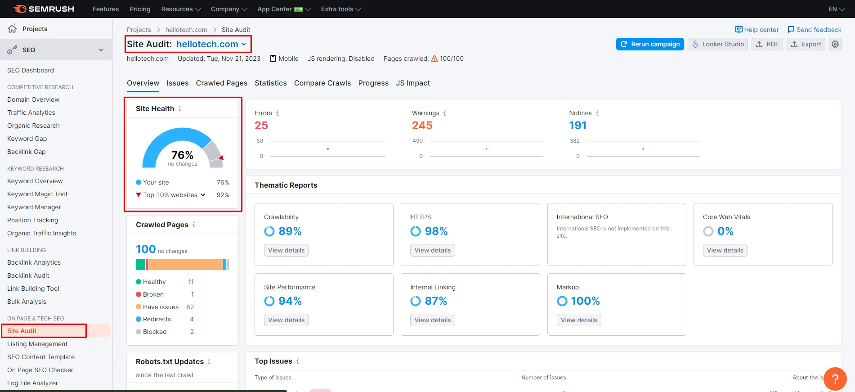This screenshot has width=855, height=392.
Task: Click the Help center book icon
Action: 739,30
